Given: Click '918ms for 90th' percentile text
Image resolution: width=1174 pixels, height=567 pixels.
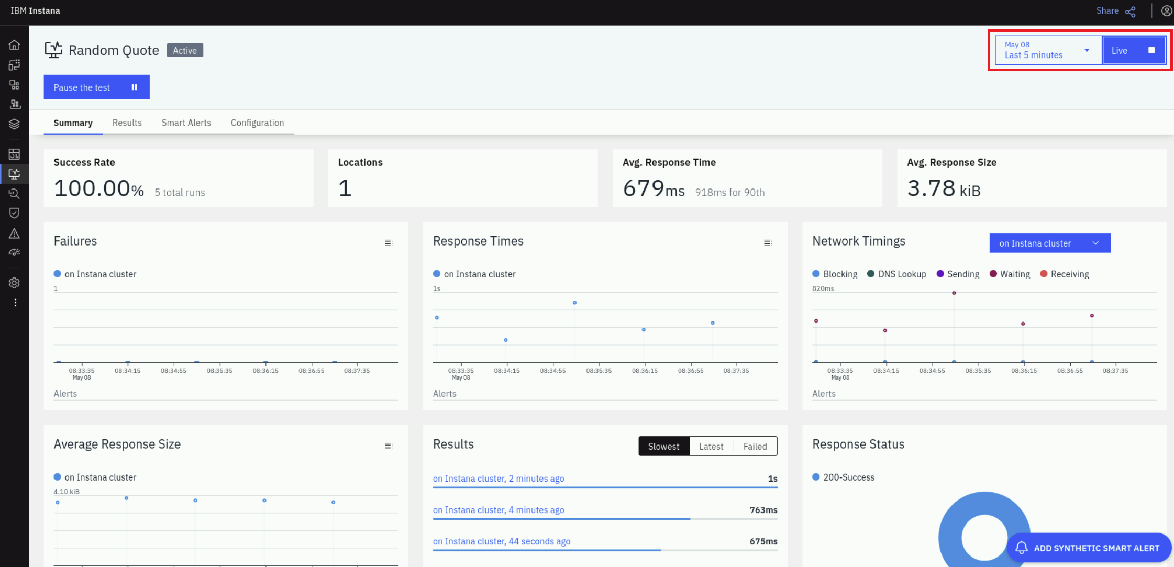Looking at the screenshot, I should coord(729,193).
